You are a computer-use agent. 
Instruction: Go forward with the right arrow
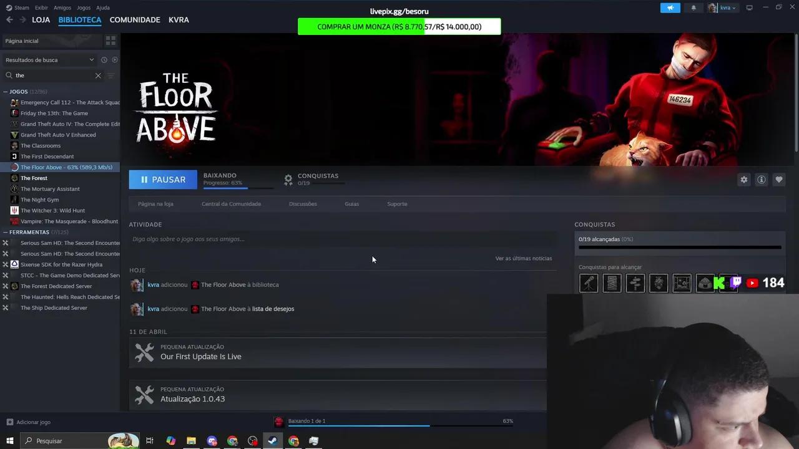pyautogui.click(x=22, y=20)
